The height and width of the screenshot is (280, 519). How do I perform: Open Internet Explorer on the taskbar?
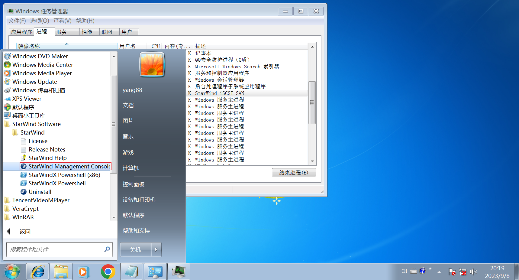(x=38, y=272)
